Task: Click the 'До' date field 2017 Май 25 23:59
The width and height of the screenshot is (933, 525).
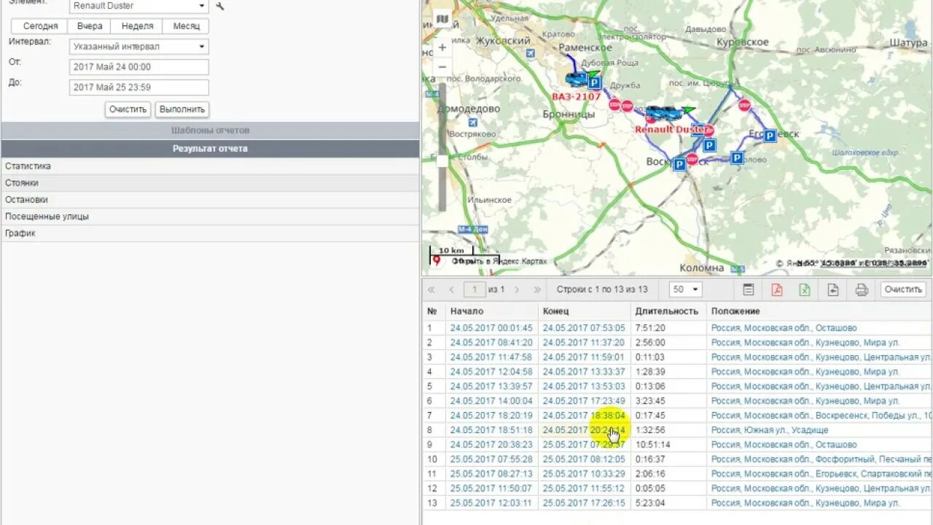Action: [x=139, y=87]
